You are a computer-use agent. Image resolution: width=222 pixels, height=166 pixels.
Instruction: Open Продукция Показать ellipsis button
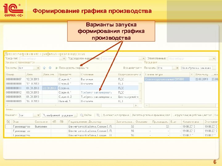pos(174,68)
